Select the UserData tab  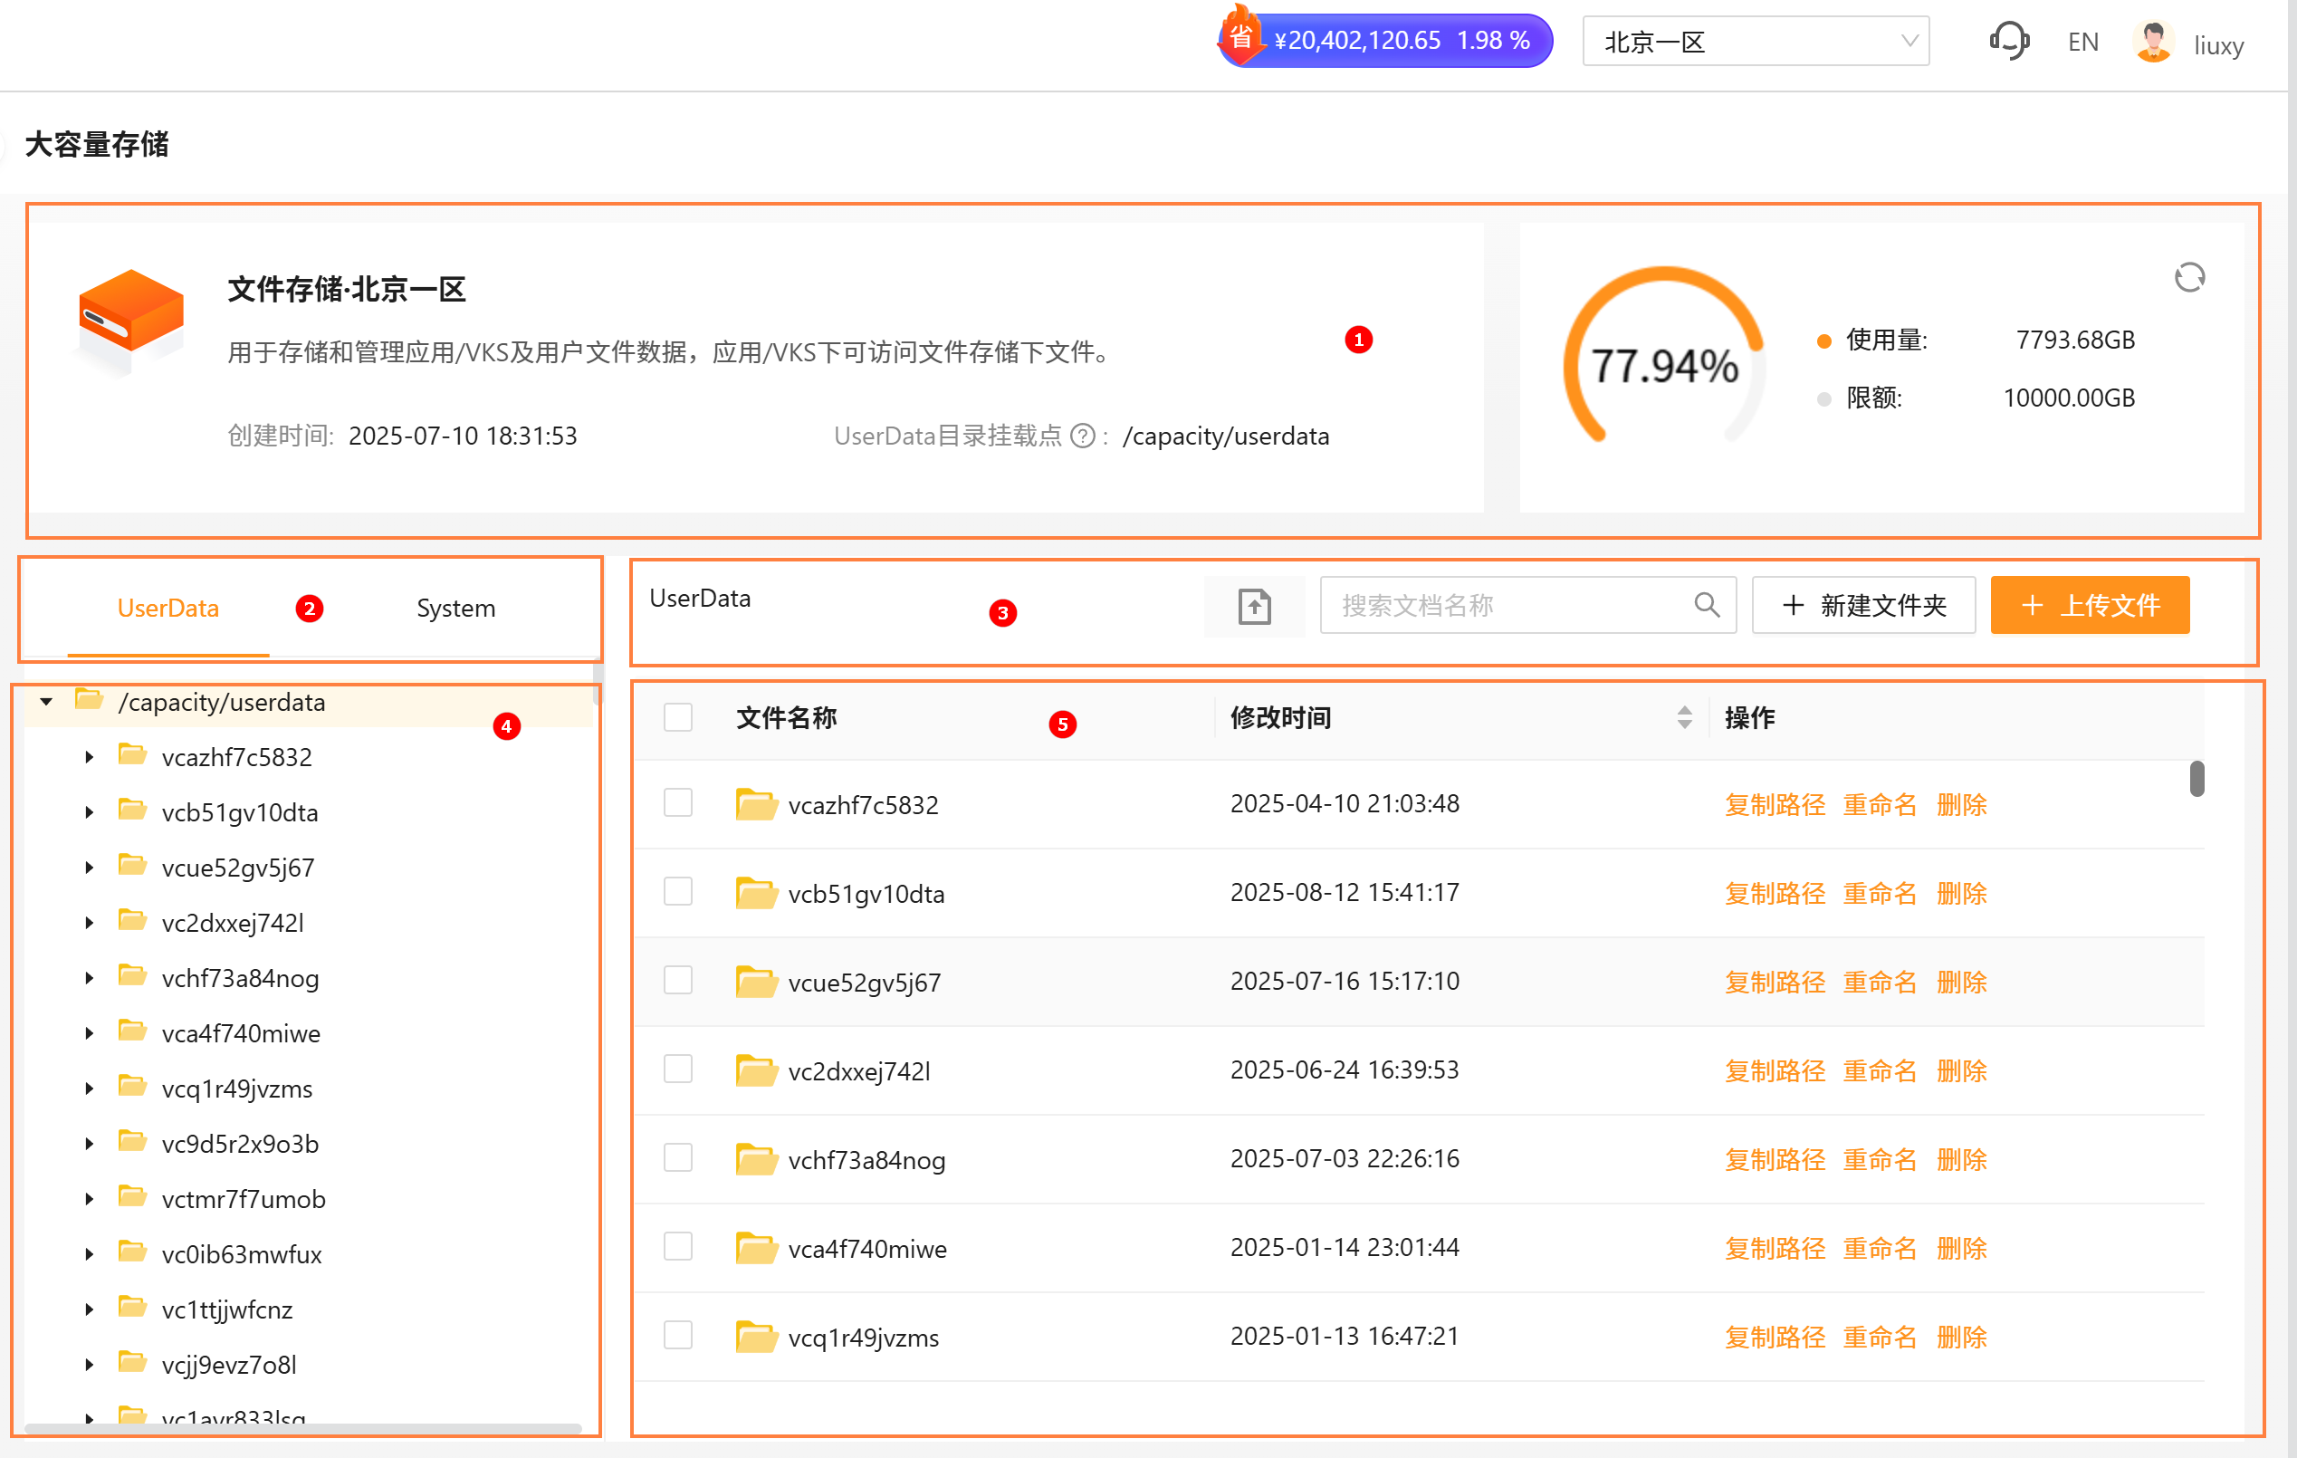pyautogui.click(x=167, y=608)
